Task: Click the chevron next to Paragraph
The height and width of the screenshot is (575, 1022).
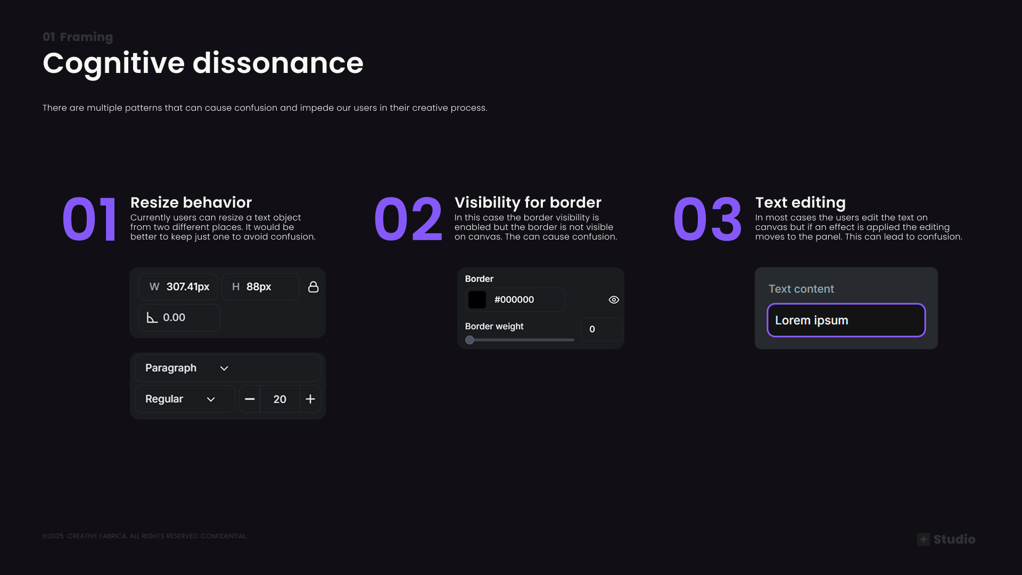Action: (224, 368)
